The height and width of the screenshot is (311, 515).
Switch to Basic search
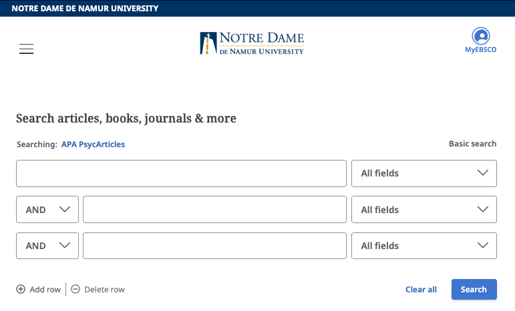[x=472, y=144]
